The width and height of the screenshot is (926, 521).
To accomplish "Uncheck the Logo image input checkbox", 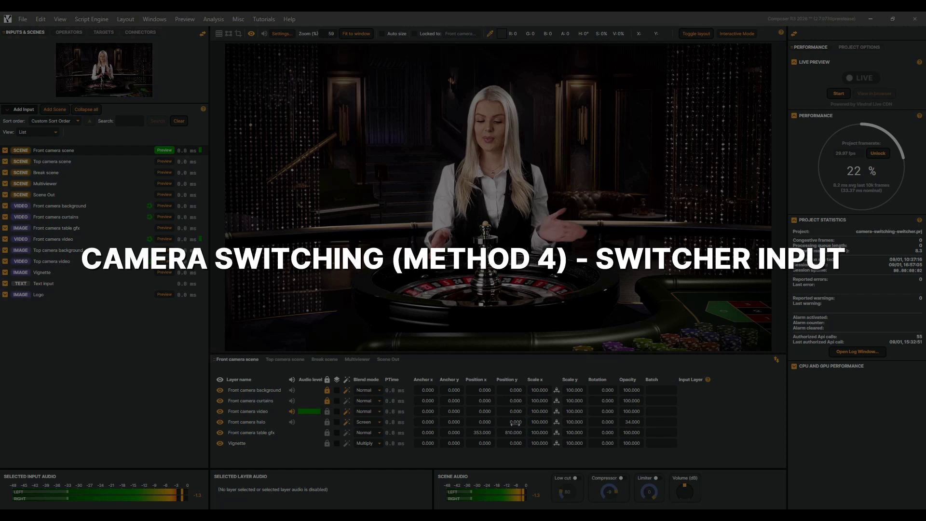I will (5, 295).
